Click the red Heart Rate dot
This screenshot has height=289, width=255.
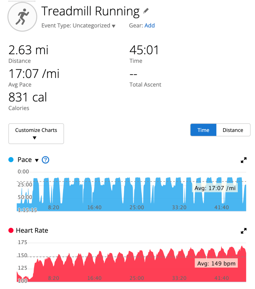11,231
